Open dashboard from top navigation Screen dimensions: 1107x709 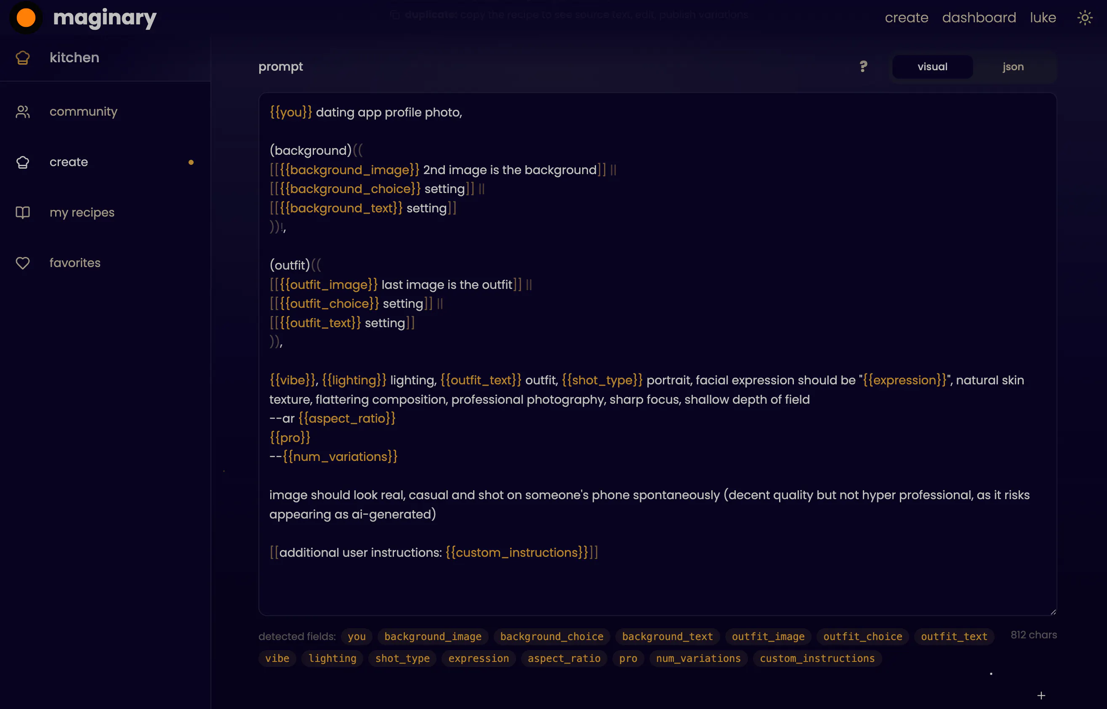coord(979,18)
